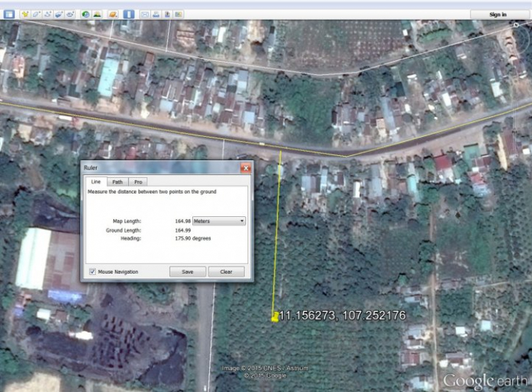Image resolution: width=532 pixels, height=392 pixels.
Task: Click the placemark label 11.156273, 107.252176
Action: pyautogui.click(x=343, y=315)
